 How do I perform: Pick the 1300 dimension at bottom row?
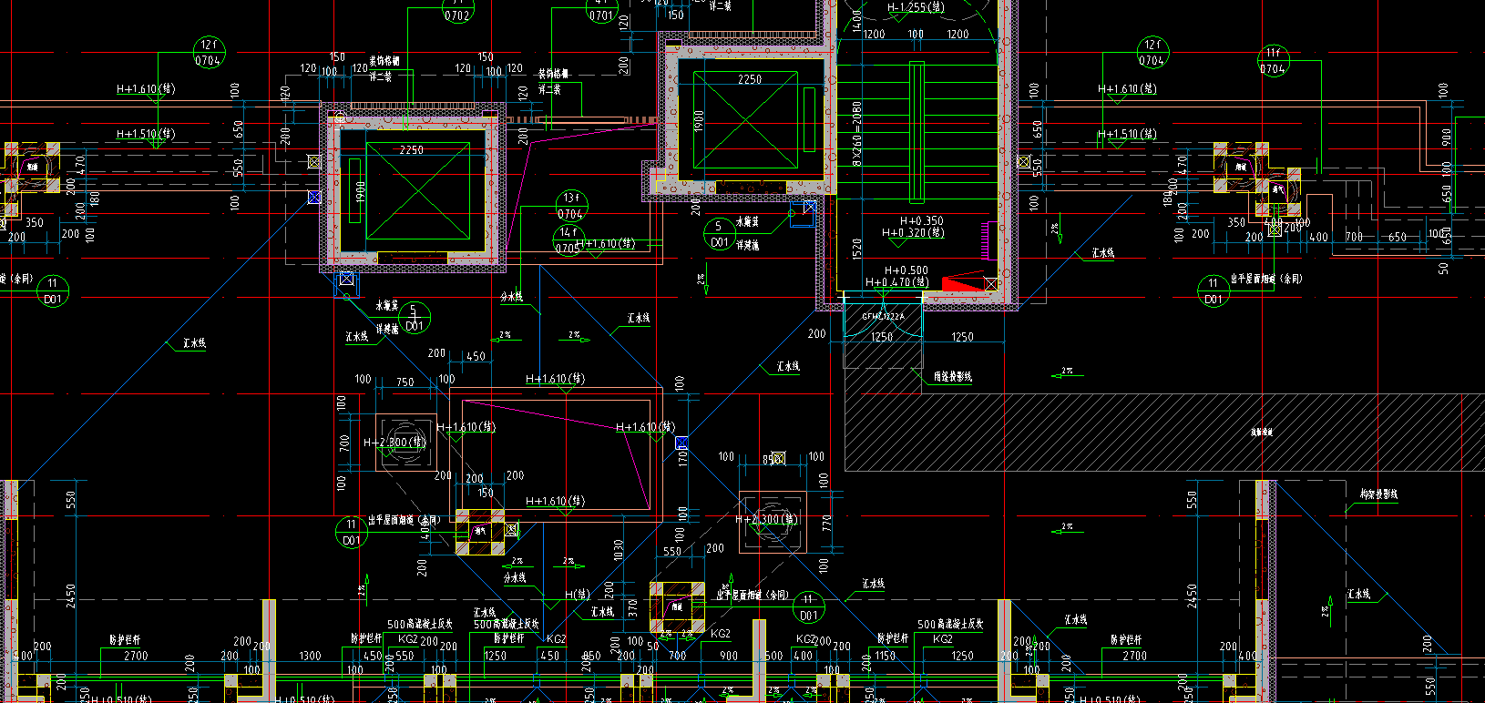tap(310, 656)
